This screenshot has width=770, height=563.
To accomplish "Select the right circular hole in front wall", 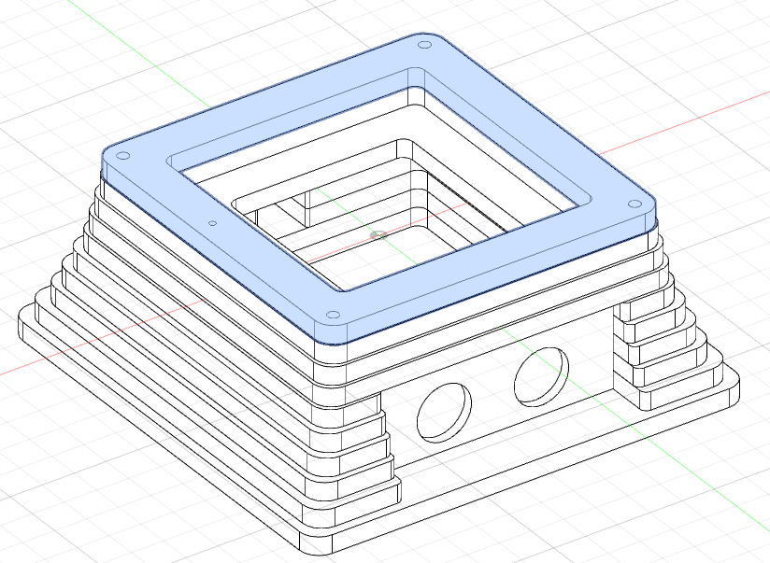I will click(540, 375).
